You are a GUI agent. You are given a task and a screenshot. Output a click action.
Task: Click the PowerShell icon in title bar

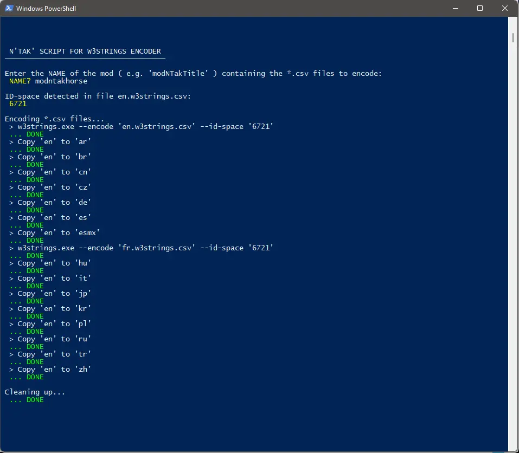click(9, 8)
